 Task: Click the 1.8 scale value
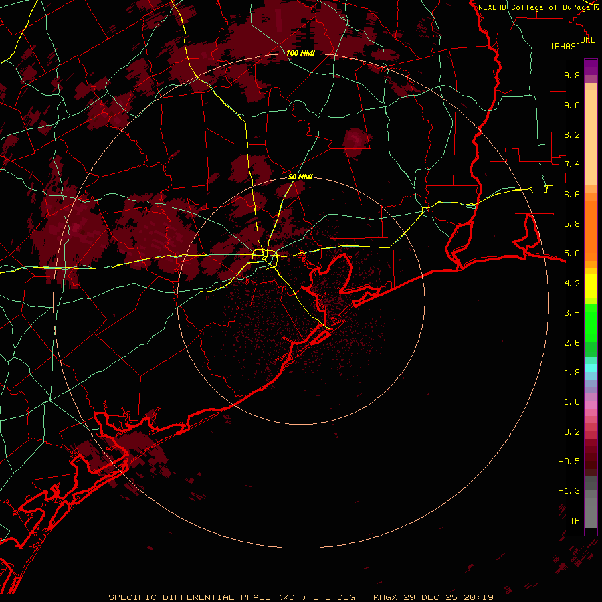pos(572,373)
